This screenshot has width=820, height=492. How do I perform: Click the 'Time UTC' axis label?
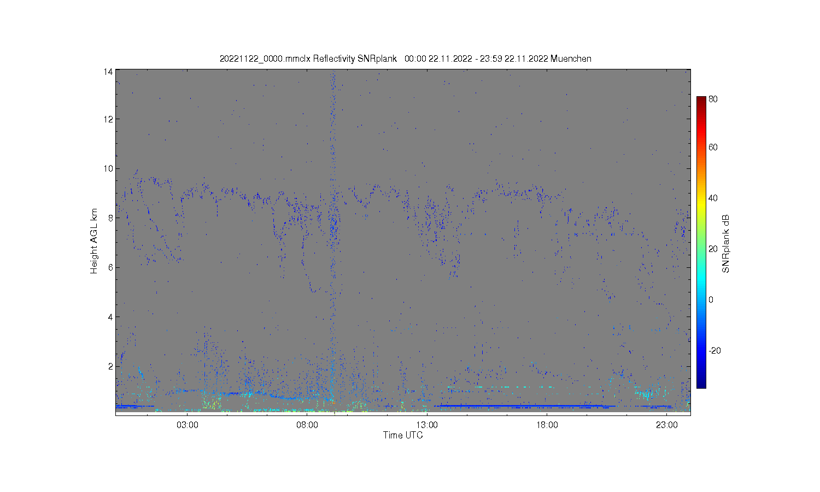tap(403, 435)
